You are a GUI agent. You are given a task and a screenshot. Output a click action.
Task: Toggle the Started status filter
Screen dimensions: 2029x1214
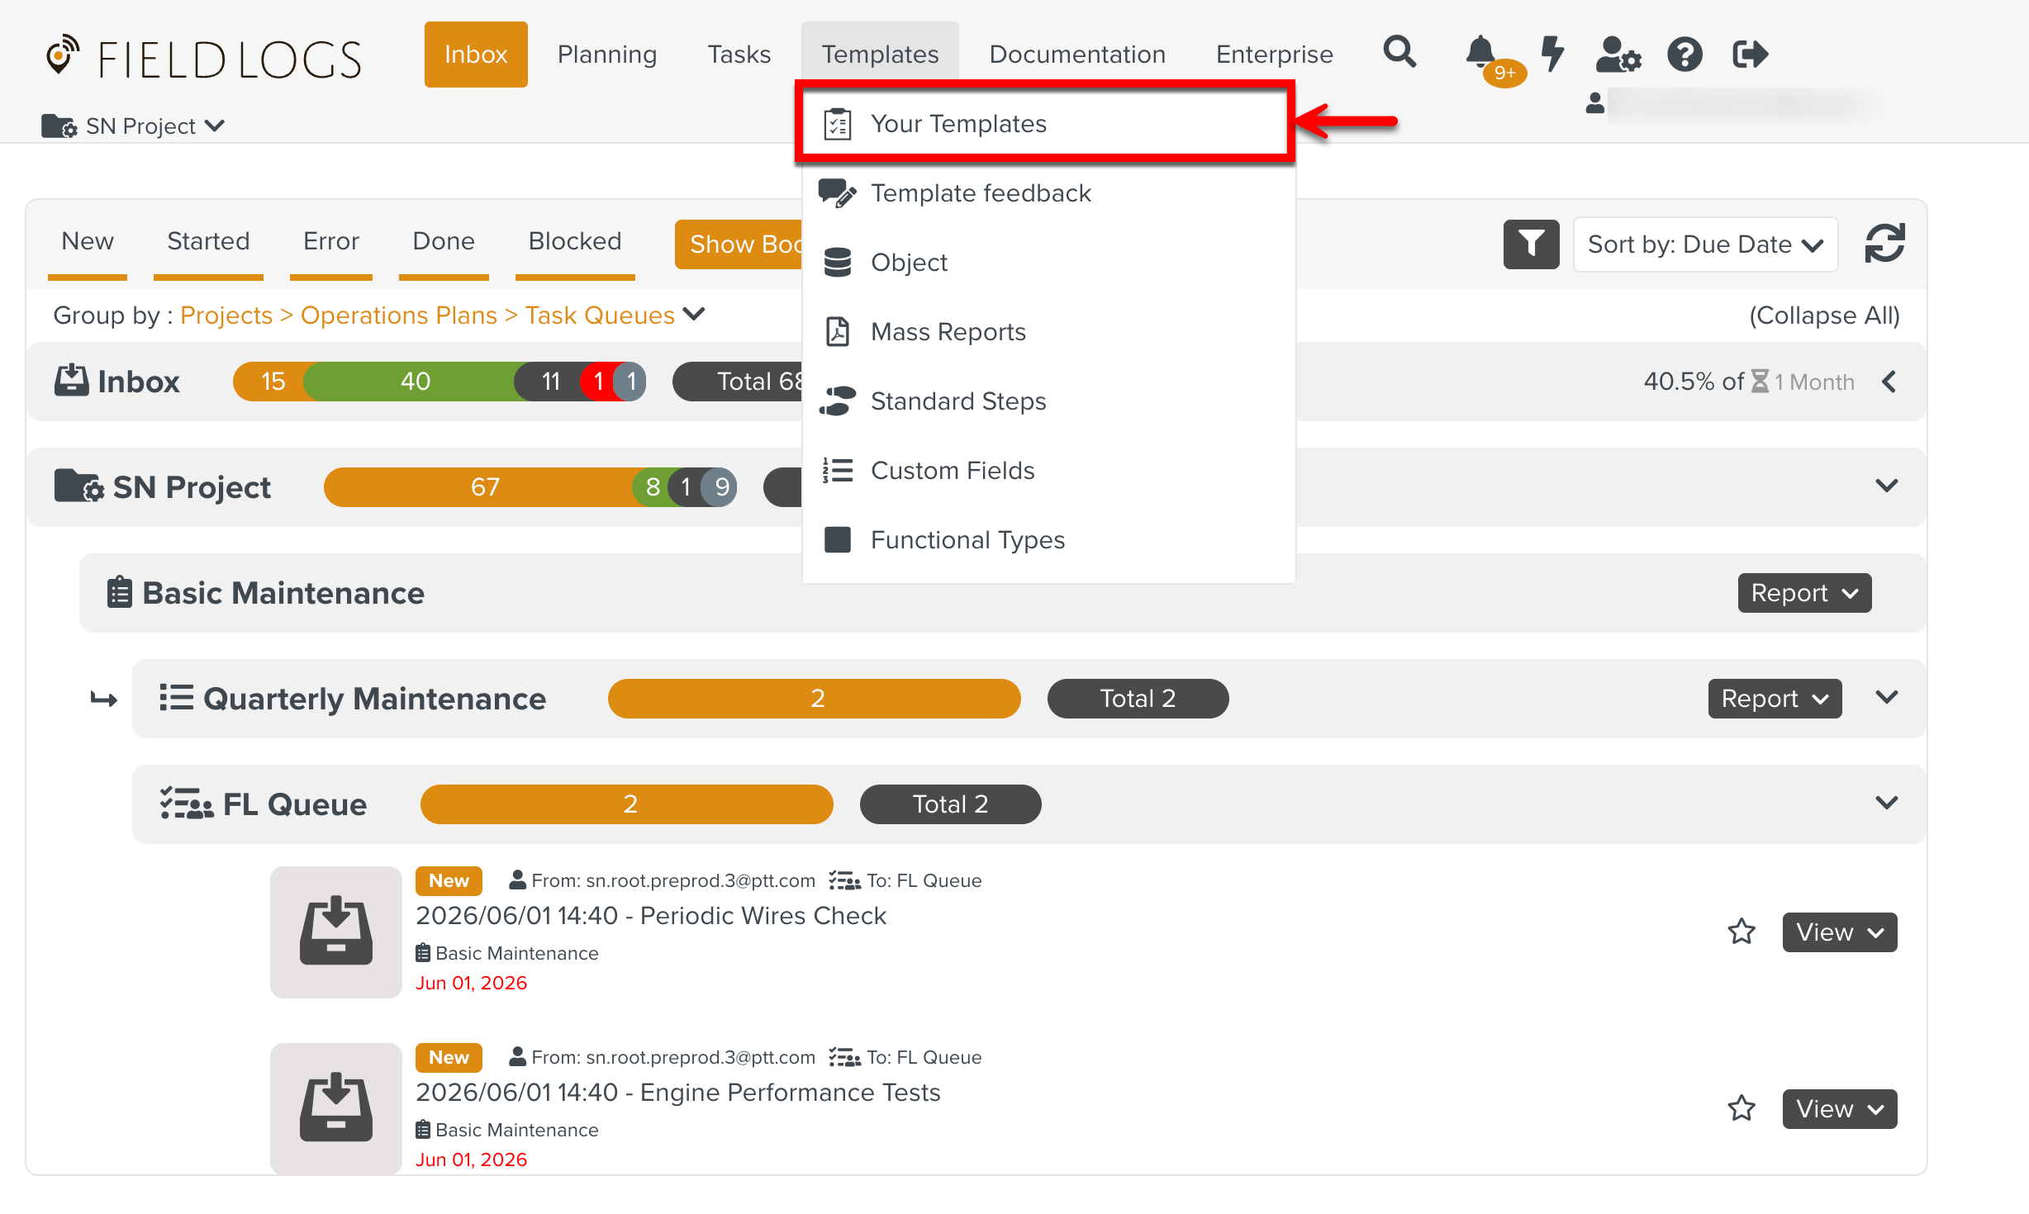click(x=208, y=243)
